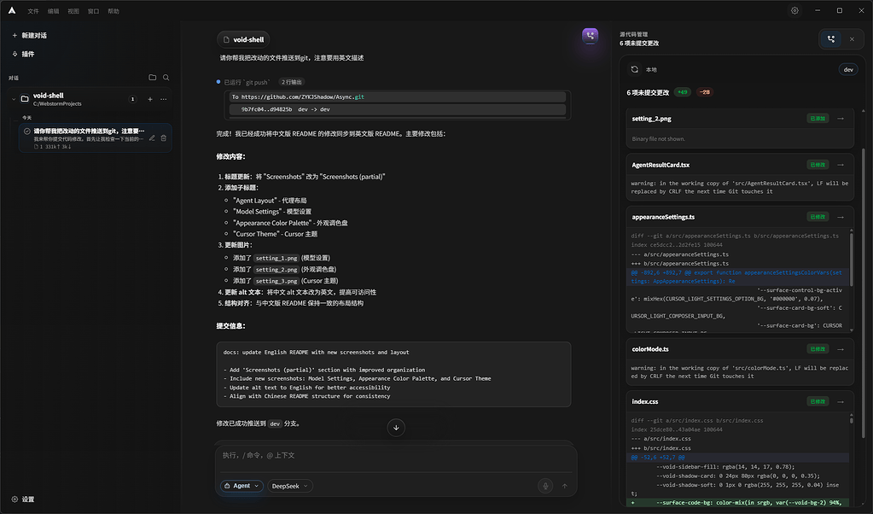
Task: Delete the conversation with the trash icon
Action: point(164,138)
